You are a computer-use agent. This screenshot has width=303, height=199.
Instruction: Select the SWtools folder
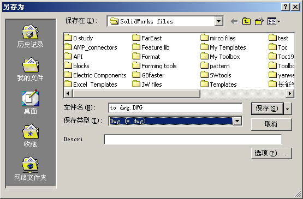click(x=216, y=75)
